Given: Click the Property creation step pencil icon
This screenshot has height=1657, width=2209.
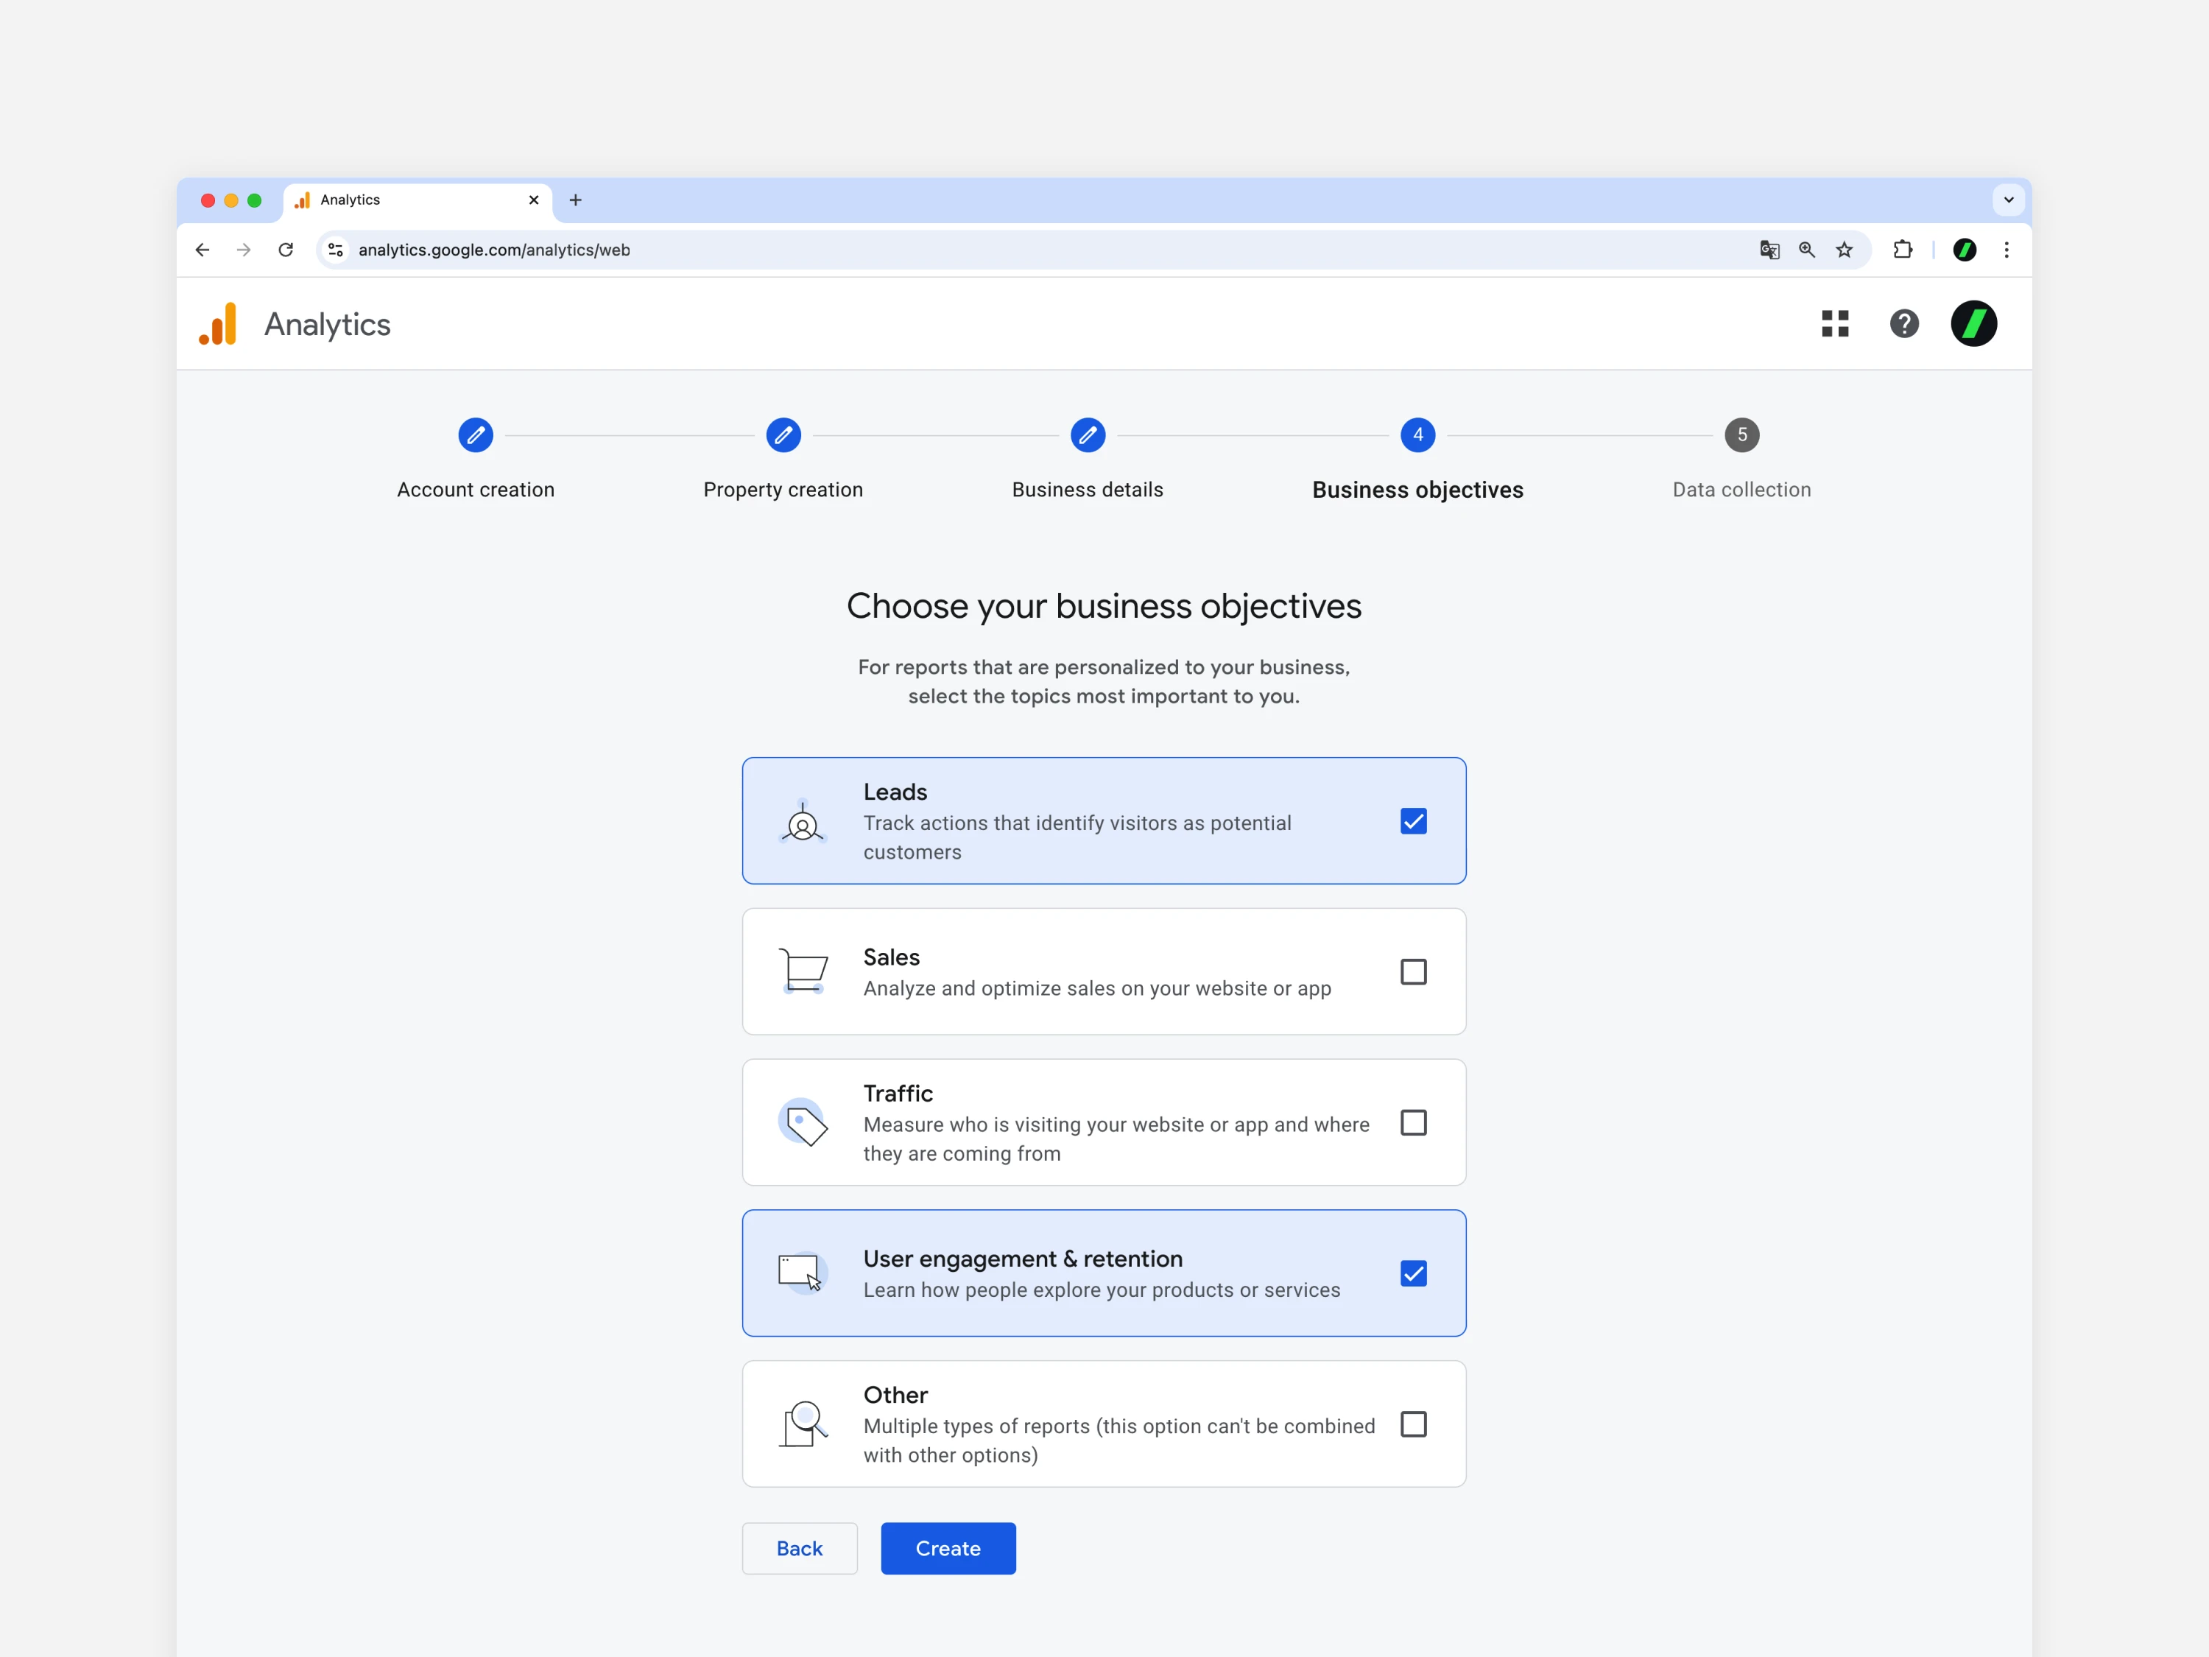Looking at the screenshot, I should click(x=783, y=435).
